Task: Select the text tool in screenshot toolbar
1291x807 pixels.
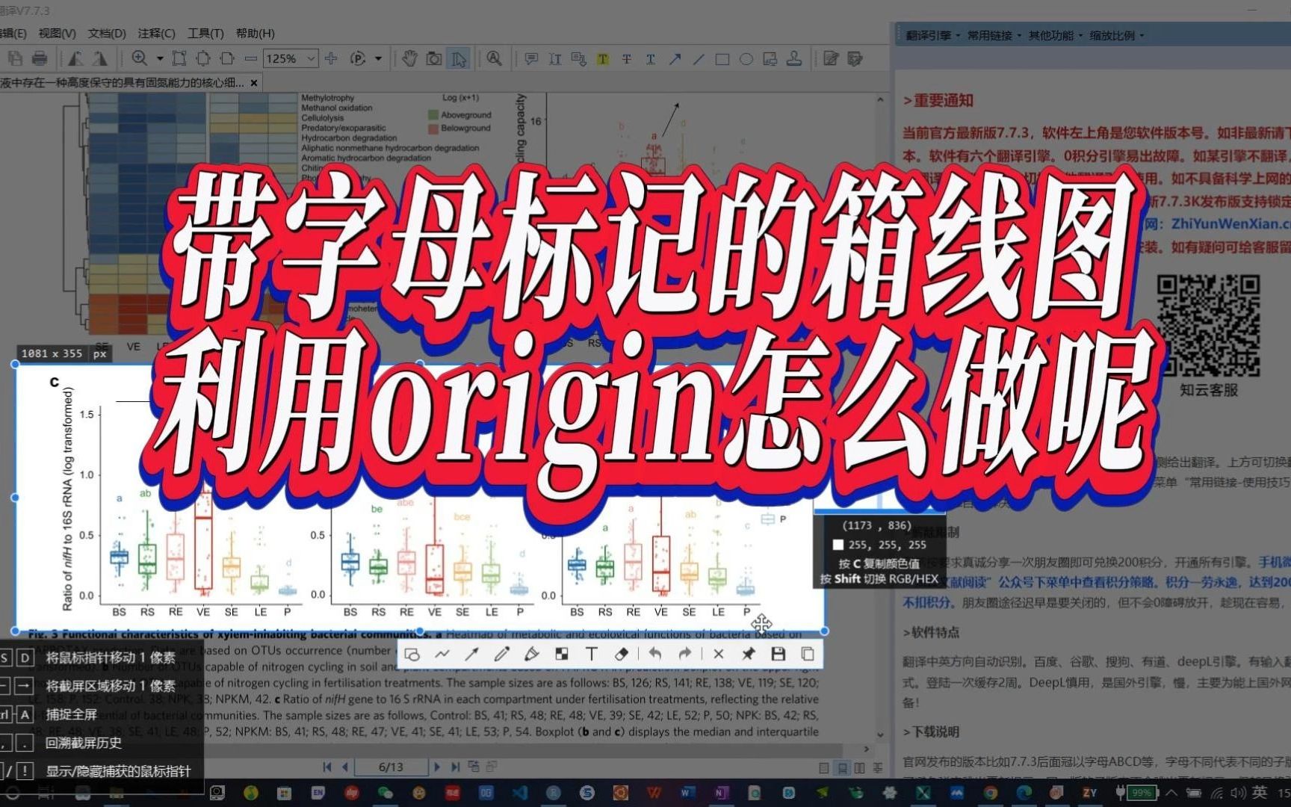Action: [x=592, y=655]
